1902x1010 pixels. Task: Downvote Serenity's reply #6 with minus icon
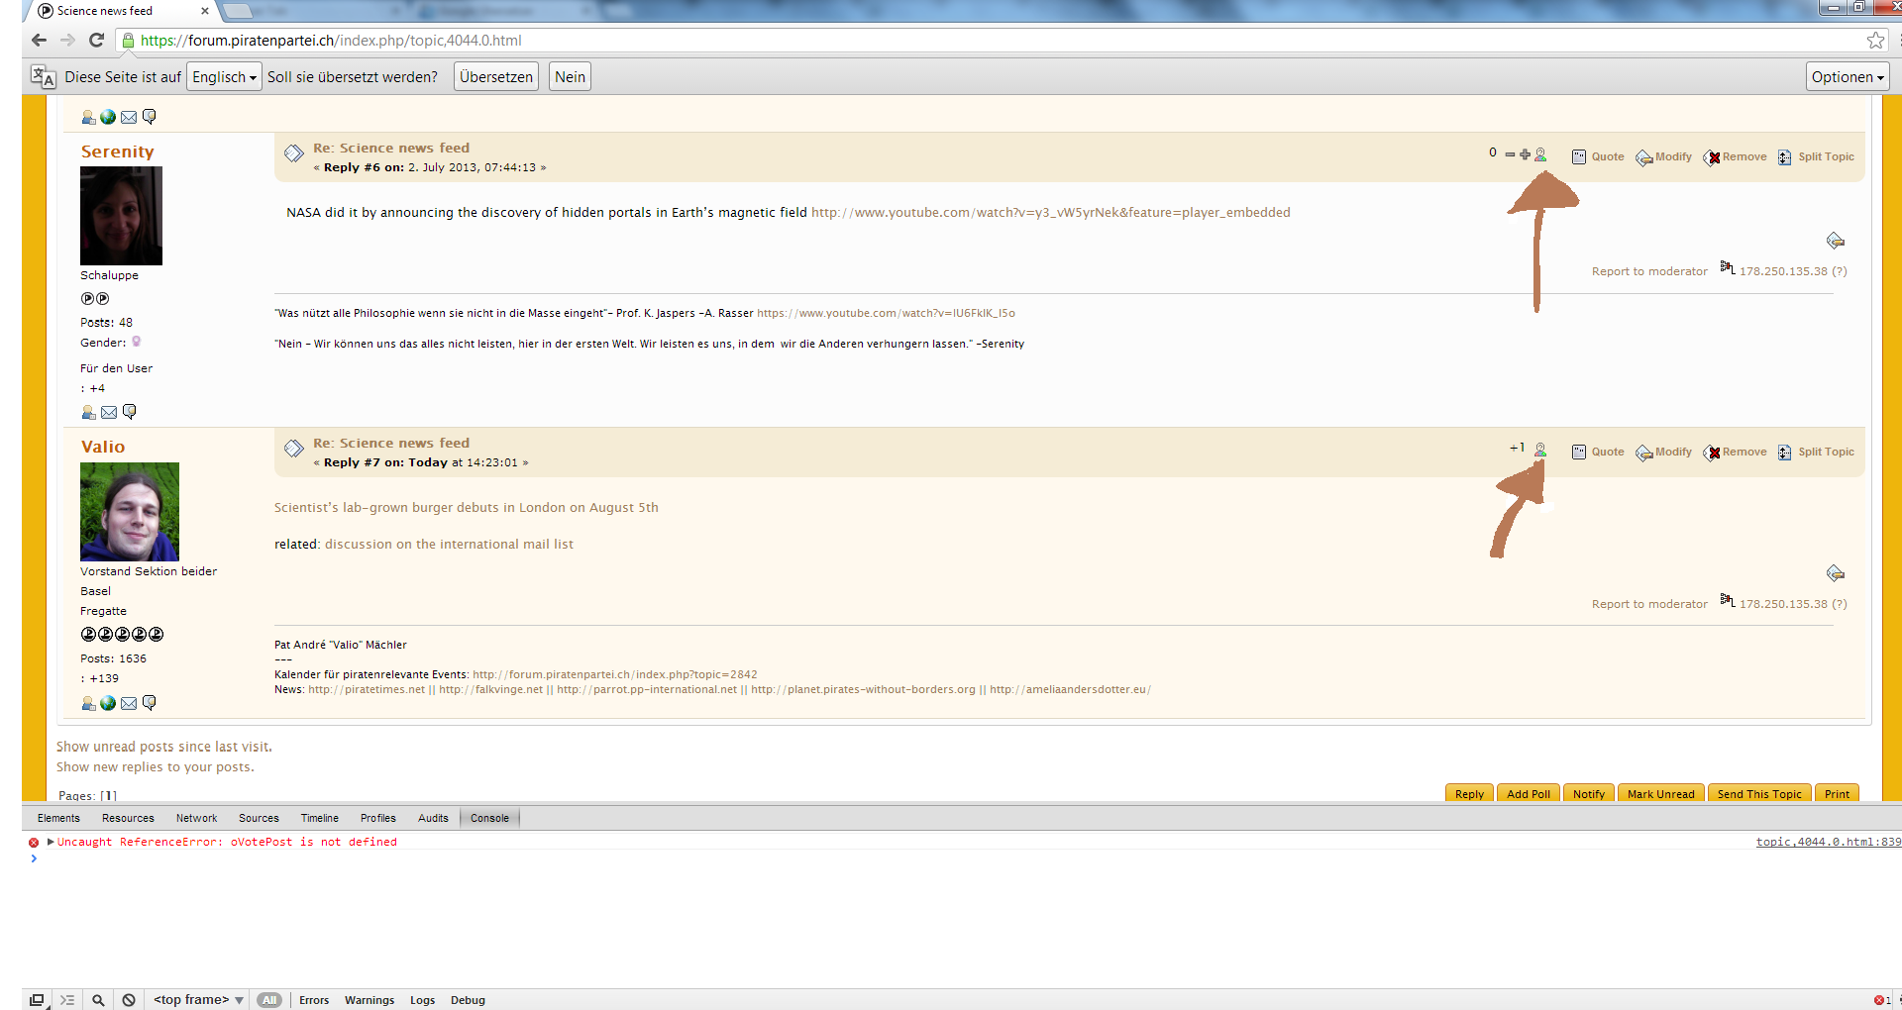(1510, 154)
